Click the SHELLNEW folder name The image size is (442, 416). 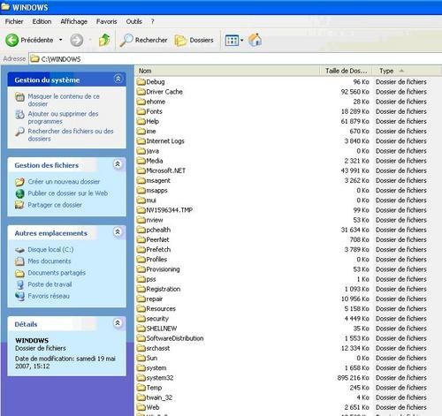point(162,329)
